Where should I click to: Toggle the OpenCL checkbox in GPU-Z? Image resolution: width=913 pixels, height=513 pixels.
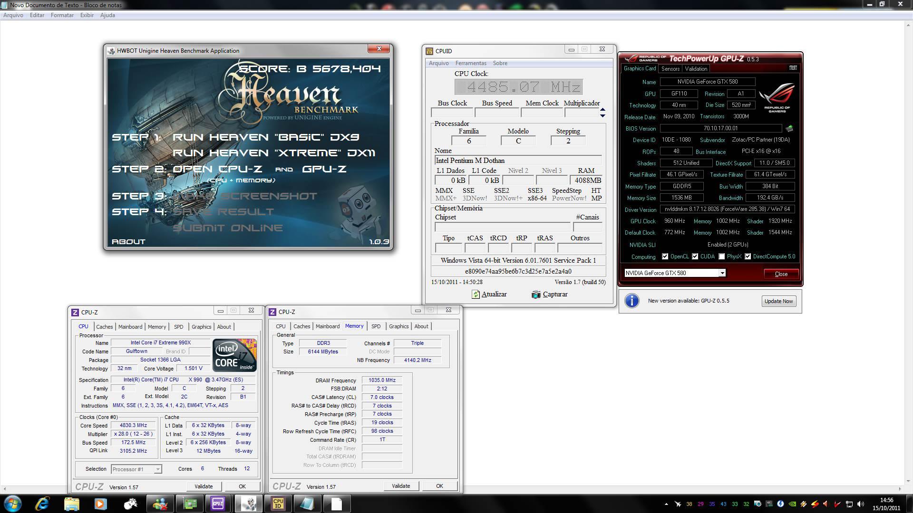665,256
